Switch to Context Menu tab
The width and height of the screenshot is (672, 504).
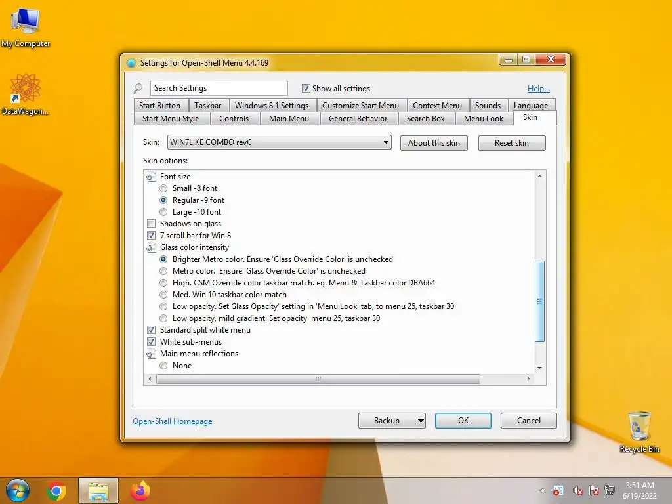pyautogui.click(x=437, y=106)
